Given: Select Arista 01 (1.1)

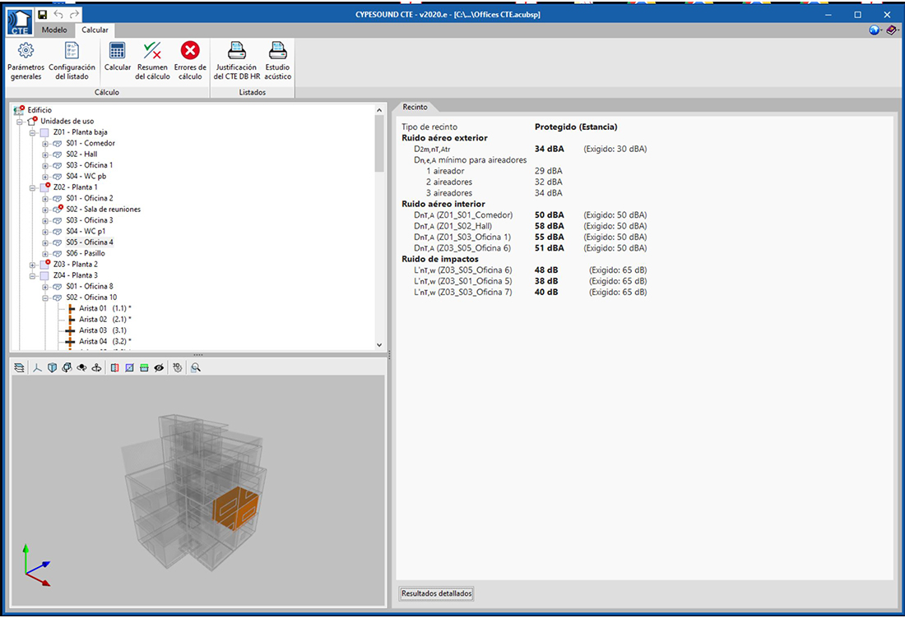Looking at the screenshot, I should [105, 308].
